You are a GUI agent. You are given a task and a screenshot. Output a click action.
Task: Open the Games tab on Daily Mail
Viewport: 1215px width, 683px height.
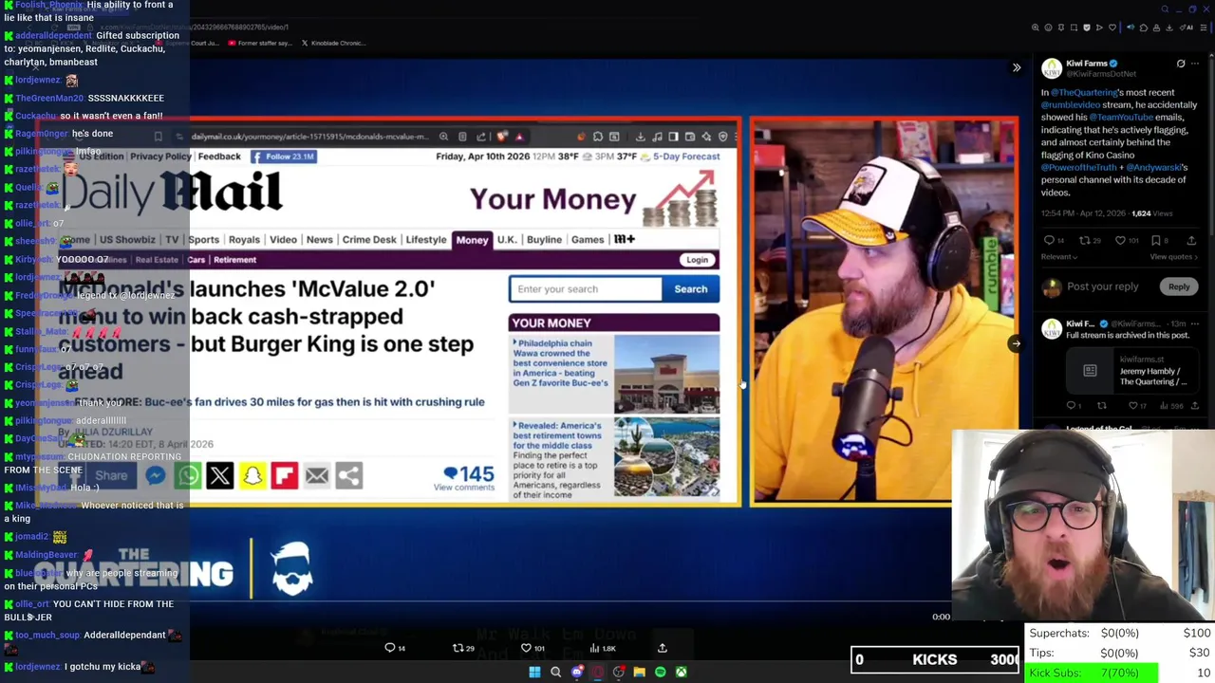(x=588, y=240)
